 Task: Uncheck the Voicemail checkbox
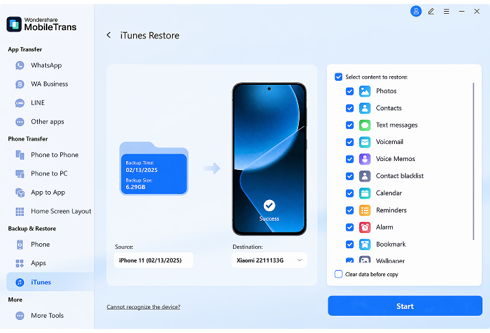point(350,142)
